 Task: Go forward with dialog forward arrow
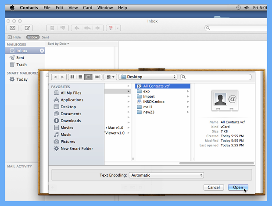pyautogui.click(x=63, y=77)
